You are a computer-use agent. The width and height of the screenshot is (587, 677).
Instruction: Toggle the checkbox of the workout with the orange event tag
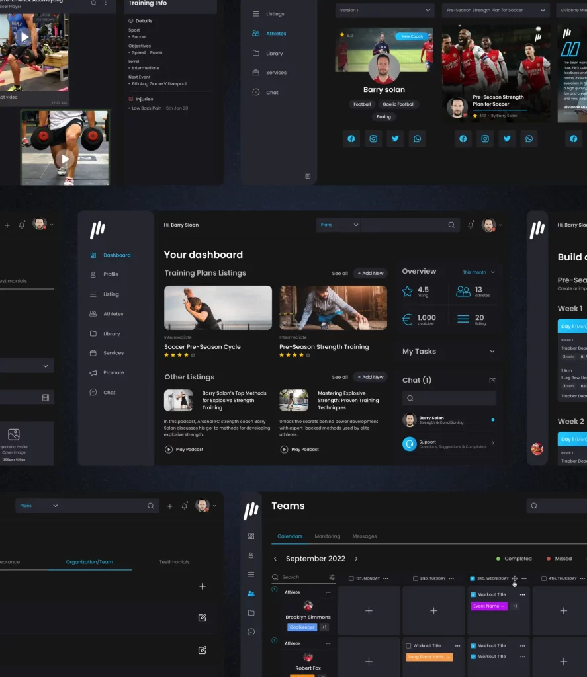click(x=408, y=646)
